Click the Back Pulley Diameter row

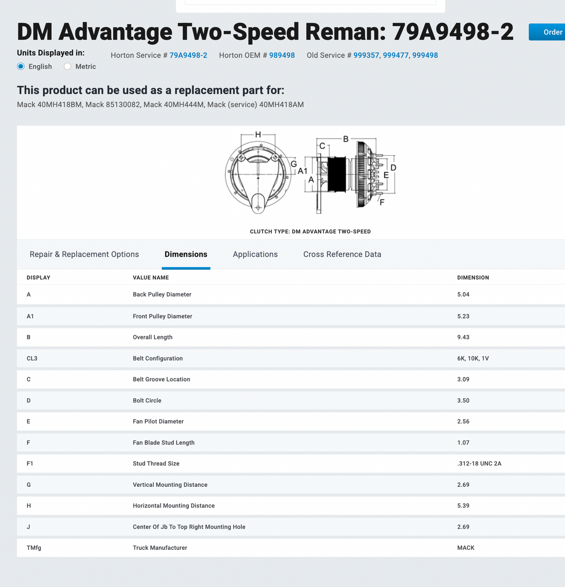(x=162, y=294)
